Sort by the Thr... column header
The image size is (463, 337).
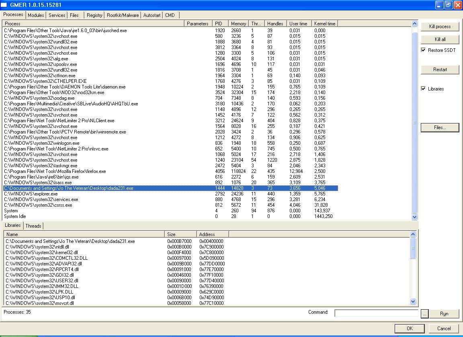(x=256, y=24)
